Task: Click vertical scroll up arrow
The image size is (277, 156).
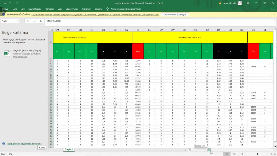Action: click(x=275, y=30)
